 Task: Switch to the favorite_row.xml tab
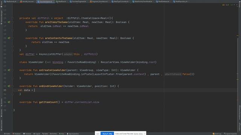click(27, 1)
